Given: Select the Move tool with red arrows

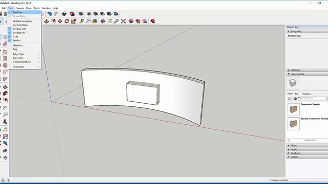Looking at the screenshot, I should (x=60, y=21).
